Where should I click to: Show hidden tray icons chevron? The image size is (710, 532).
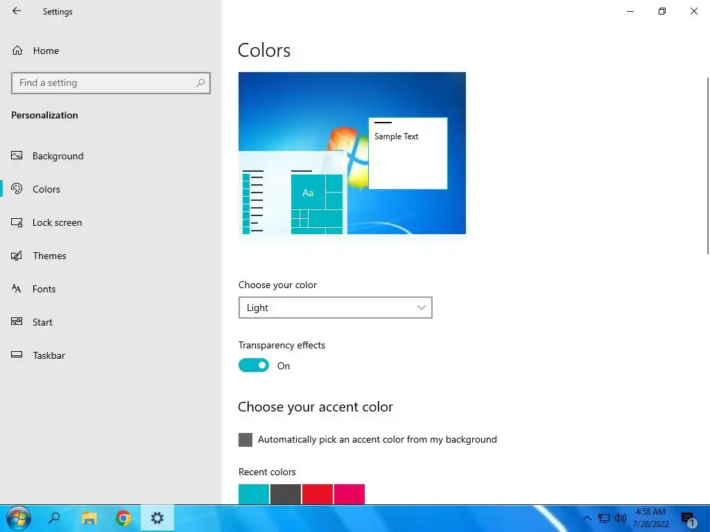[x=587, y=518]
